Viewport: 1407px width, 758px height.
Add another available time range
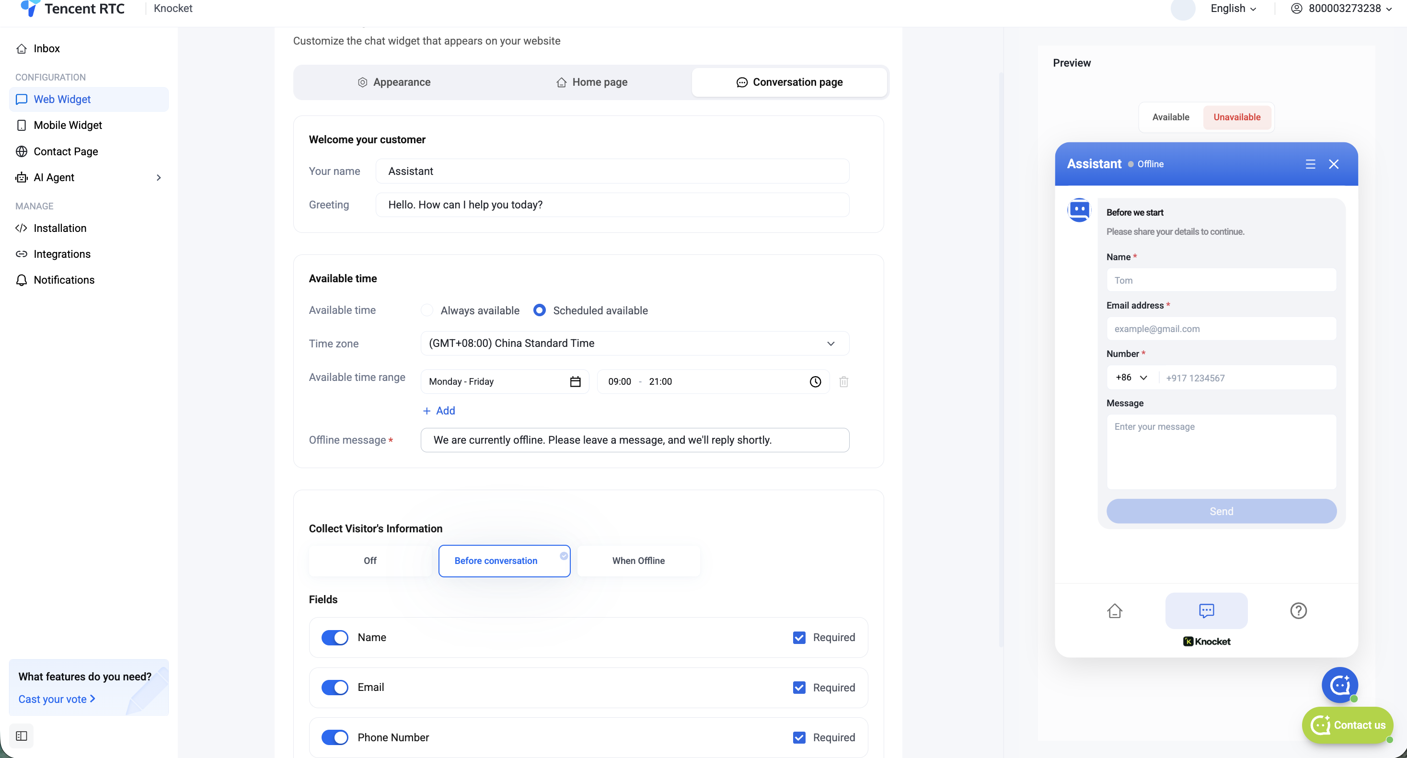pos(438,411)
